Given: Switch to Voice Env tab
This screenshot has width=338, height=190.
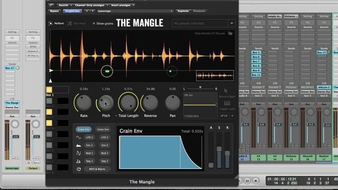Looking at the screenshot, I should click(x=102, y=129).
